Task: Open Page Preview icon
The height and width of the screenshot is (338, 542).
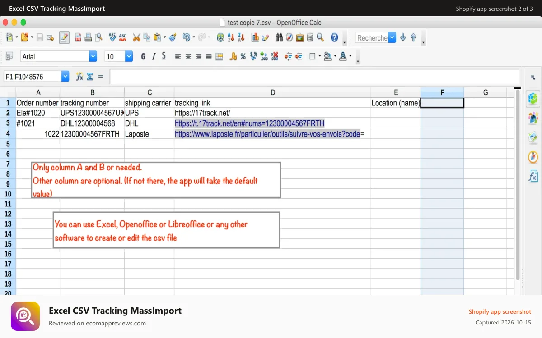Action: tap(98, 37)
